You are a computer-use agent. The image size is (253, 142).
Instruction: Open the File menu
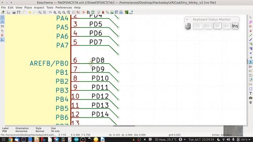pyautogui.click(x=3, y=7)
